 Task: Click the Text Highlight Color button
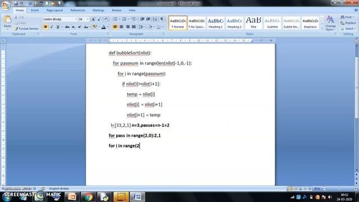[94, 27]
